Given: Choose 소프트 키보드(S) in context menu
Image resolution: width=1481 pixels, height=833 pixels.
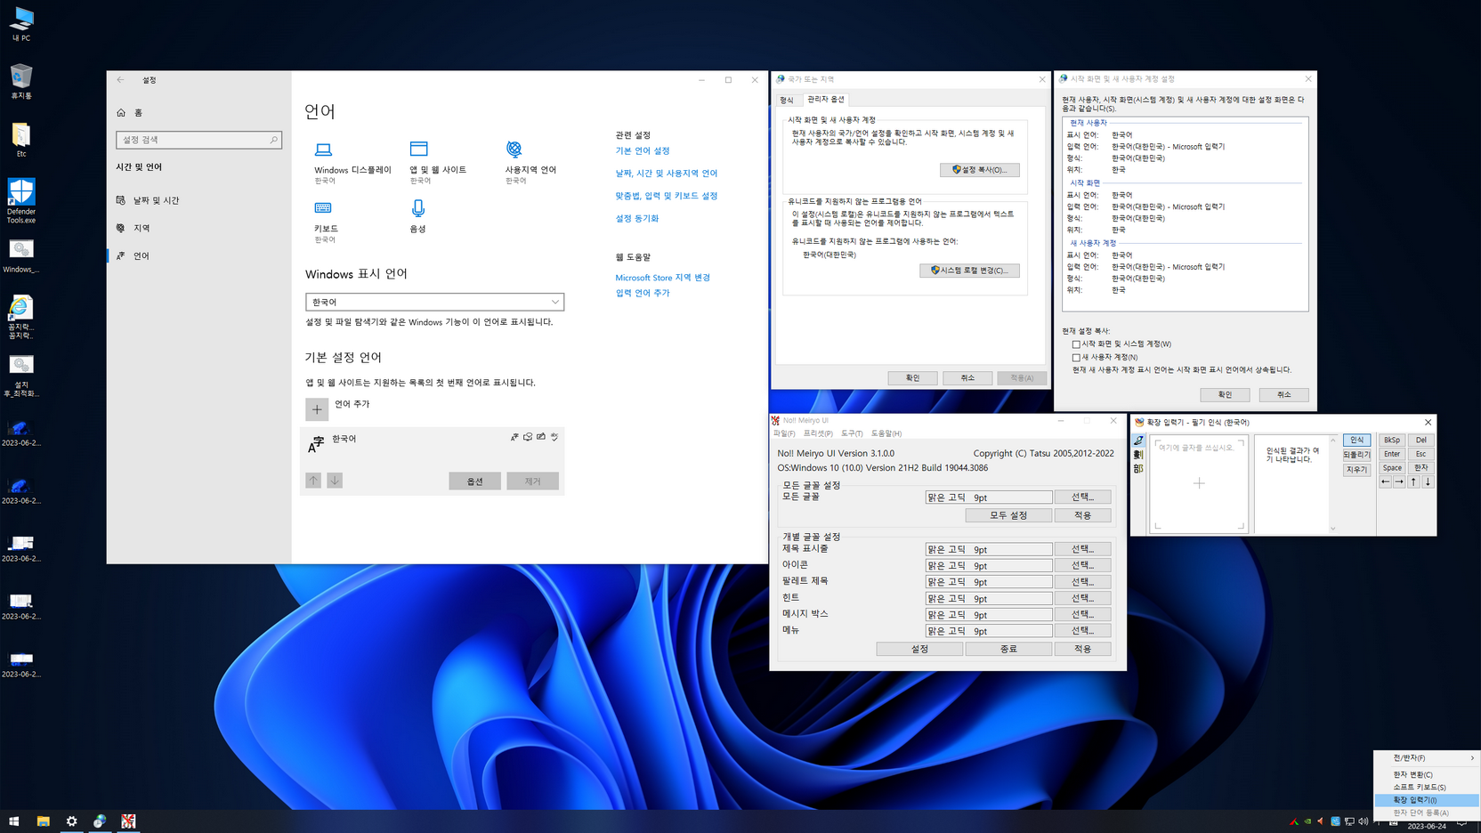Looking at the screenshot, I should click(1420, 788).
